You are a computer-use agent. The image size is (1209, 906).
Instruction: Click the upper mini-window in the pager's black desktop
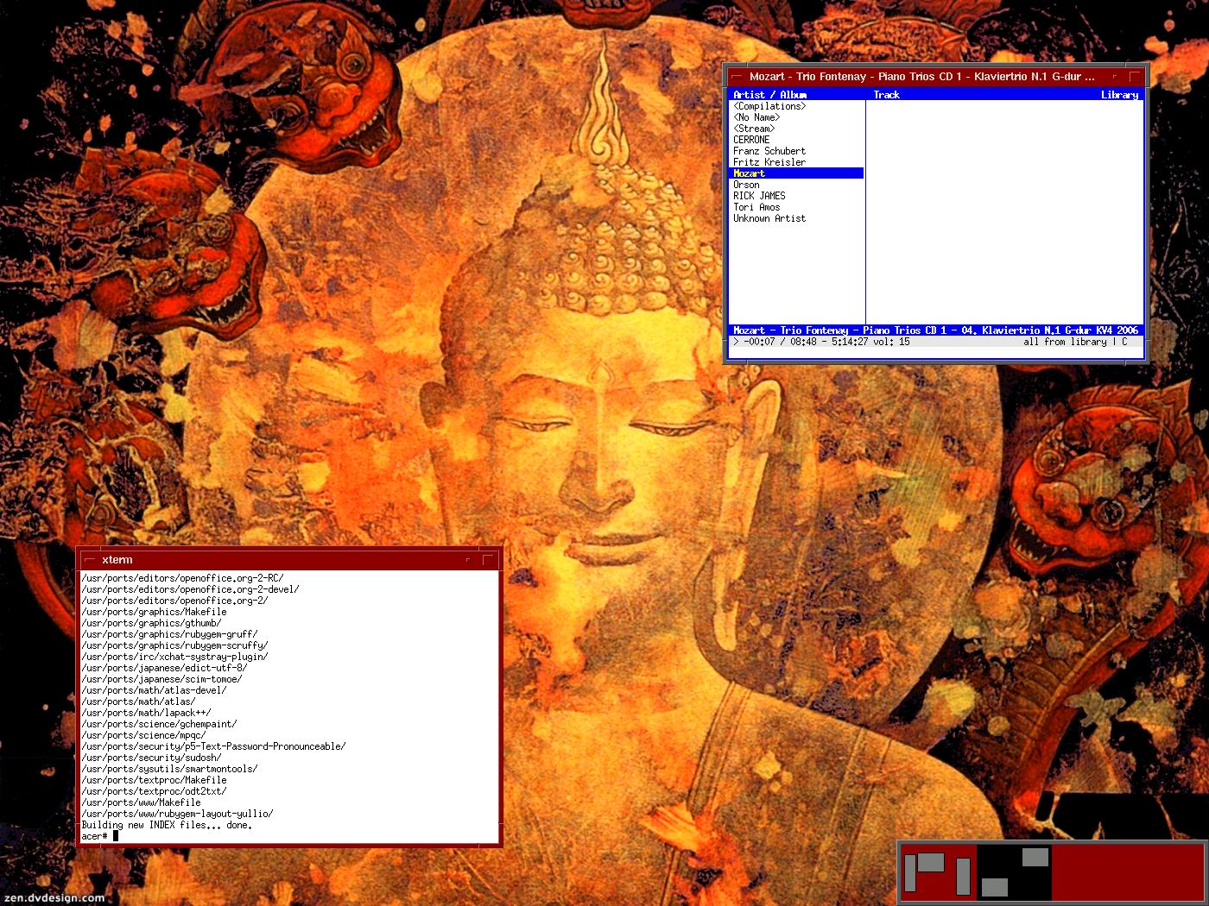click(x=1035, y=857)
